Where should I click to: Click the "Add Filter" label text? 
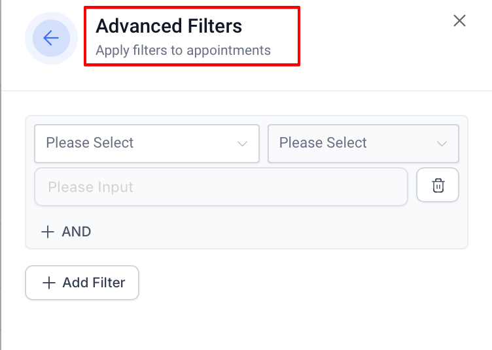pos(94,283)
